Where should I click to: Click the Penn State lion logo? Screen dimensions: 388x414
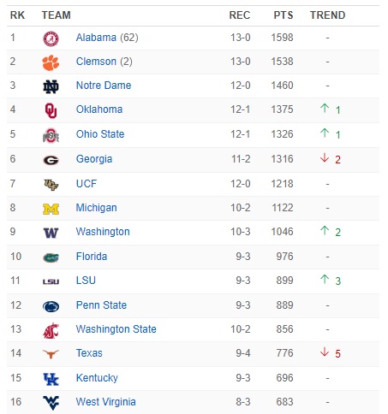coord(51,307)
